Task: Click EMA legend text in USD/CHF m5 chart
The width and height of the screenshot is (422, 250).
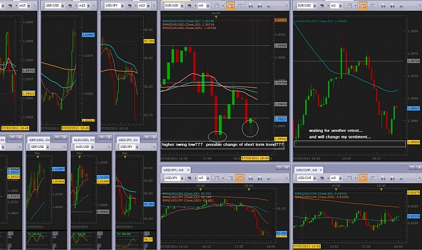Action: (x=321, y=195)
